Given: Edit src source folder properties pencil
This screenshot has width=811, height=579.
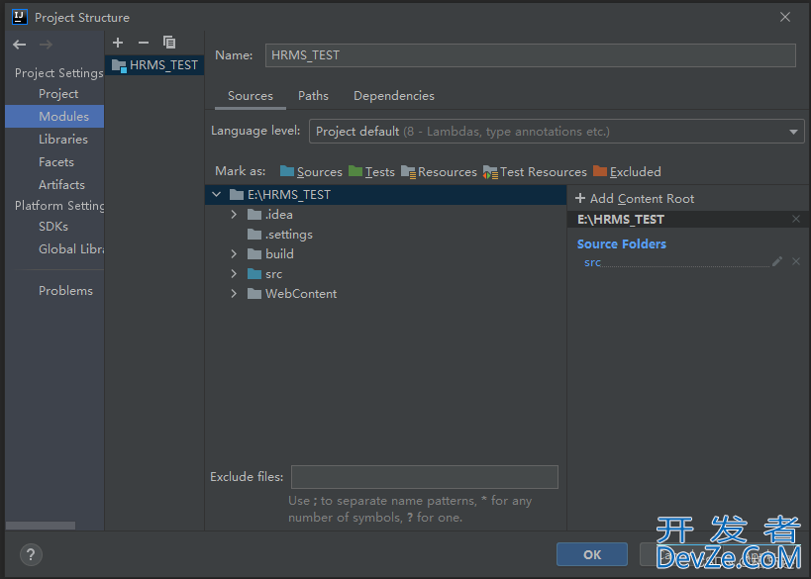Looking at the screenshot, I should 777,261.
